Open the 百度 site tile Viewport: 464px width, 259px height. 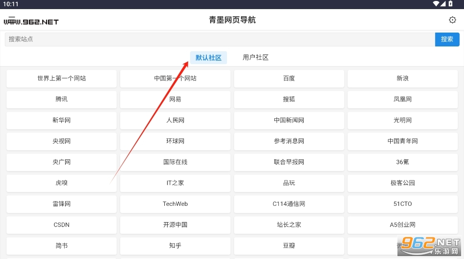click(289, 79)
